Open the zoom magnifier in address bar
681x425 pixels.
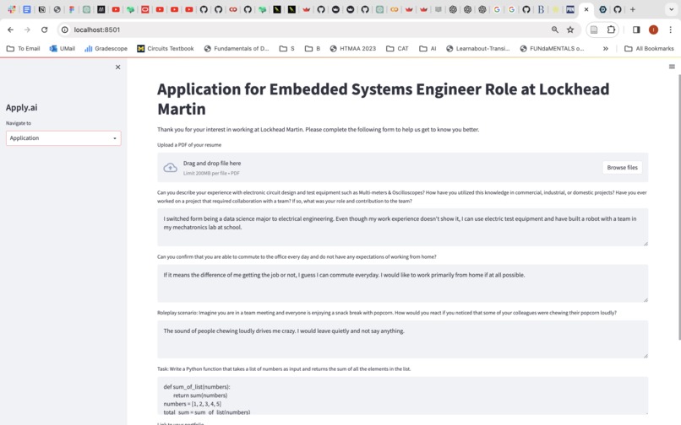click(554, 30)
